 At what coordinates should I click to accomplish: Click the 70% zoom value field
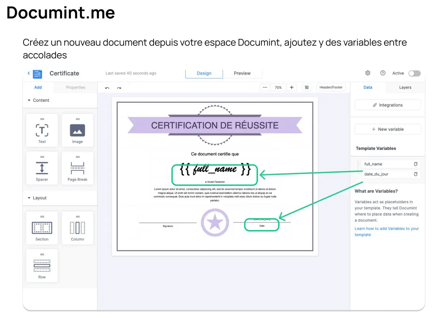(x=278, y=87)
